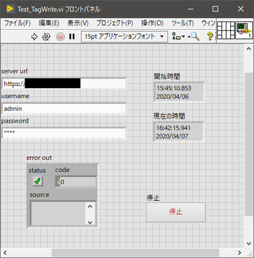
Task: Click the 開始時間 timestamp indicator
Action: click(x=179, y=92)
